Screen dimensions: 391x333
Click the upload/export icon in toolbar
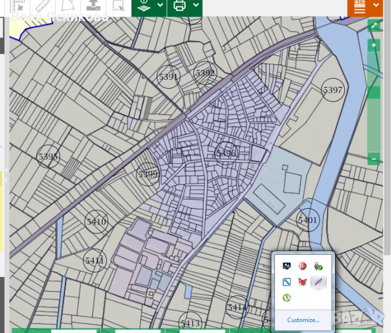point(93,6)
